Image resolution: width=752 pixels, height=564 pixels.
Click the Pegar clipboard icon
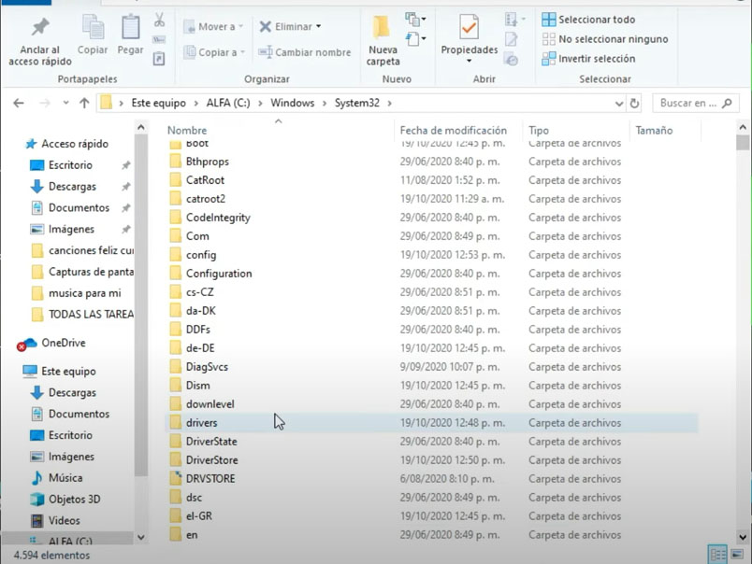pos(130,26)
